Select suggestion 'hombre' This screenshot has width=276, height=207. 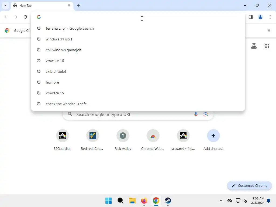pyautogui.click(x=138, y=82)
